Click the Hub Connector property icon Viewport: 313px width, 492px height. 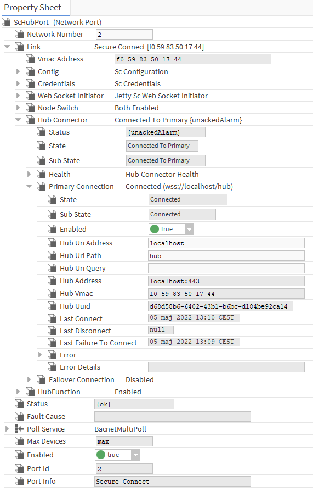(30, 120)
